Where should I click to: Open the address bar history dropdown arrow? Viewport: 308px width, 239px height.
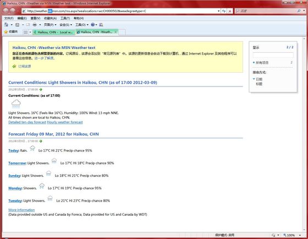pyautogui.click(x=219, y=11)
